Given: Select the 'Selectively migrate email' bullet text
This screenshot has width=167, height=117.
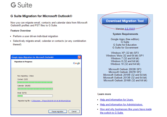Looking at the screenshot, I should tap(50, 43).
